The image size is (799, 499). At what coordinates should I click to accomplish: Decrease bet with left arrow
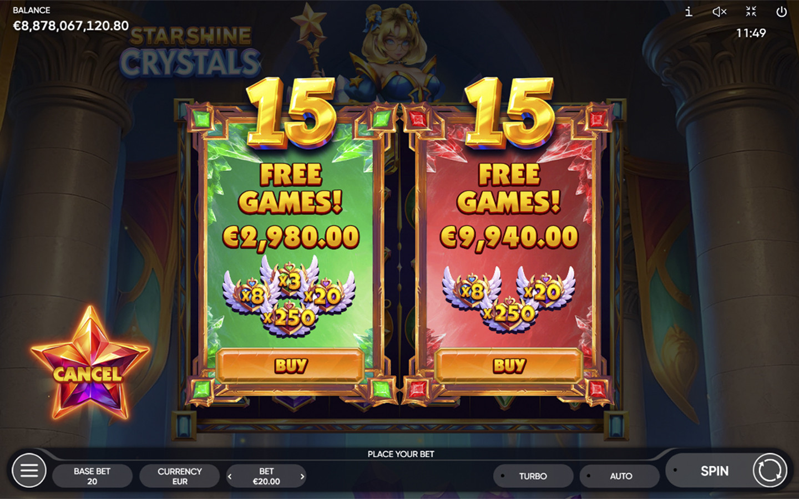click(230, 476)
